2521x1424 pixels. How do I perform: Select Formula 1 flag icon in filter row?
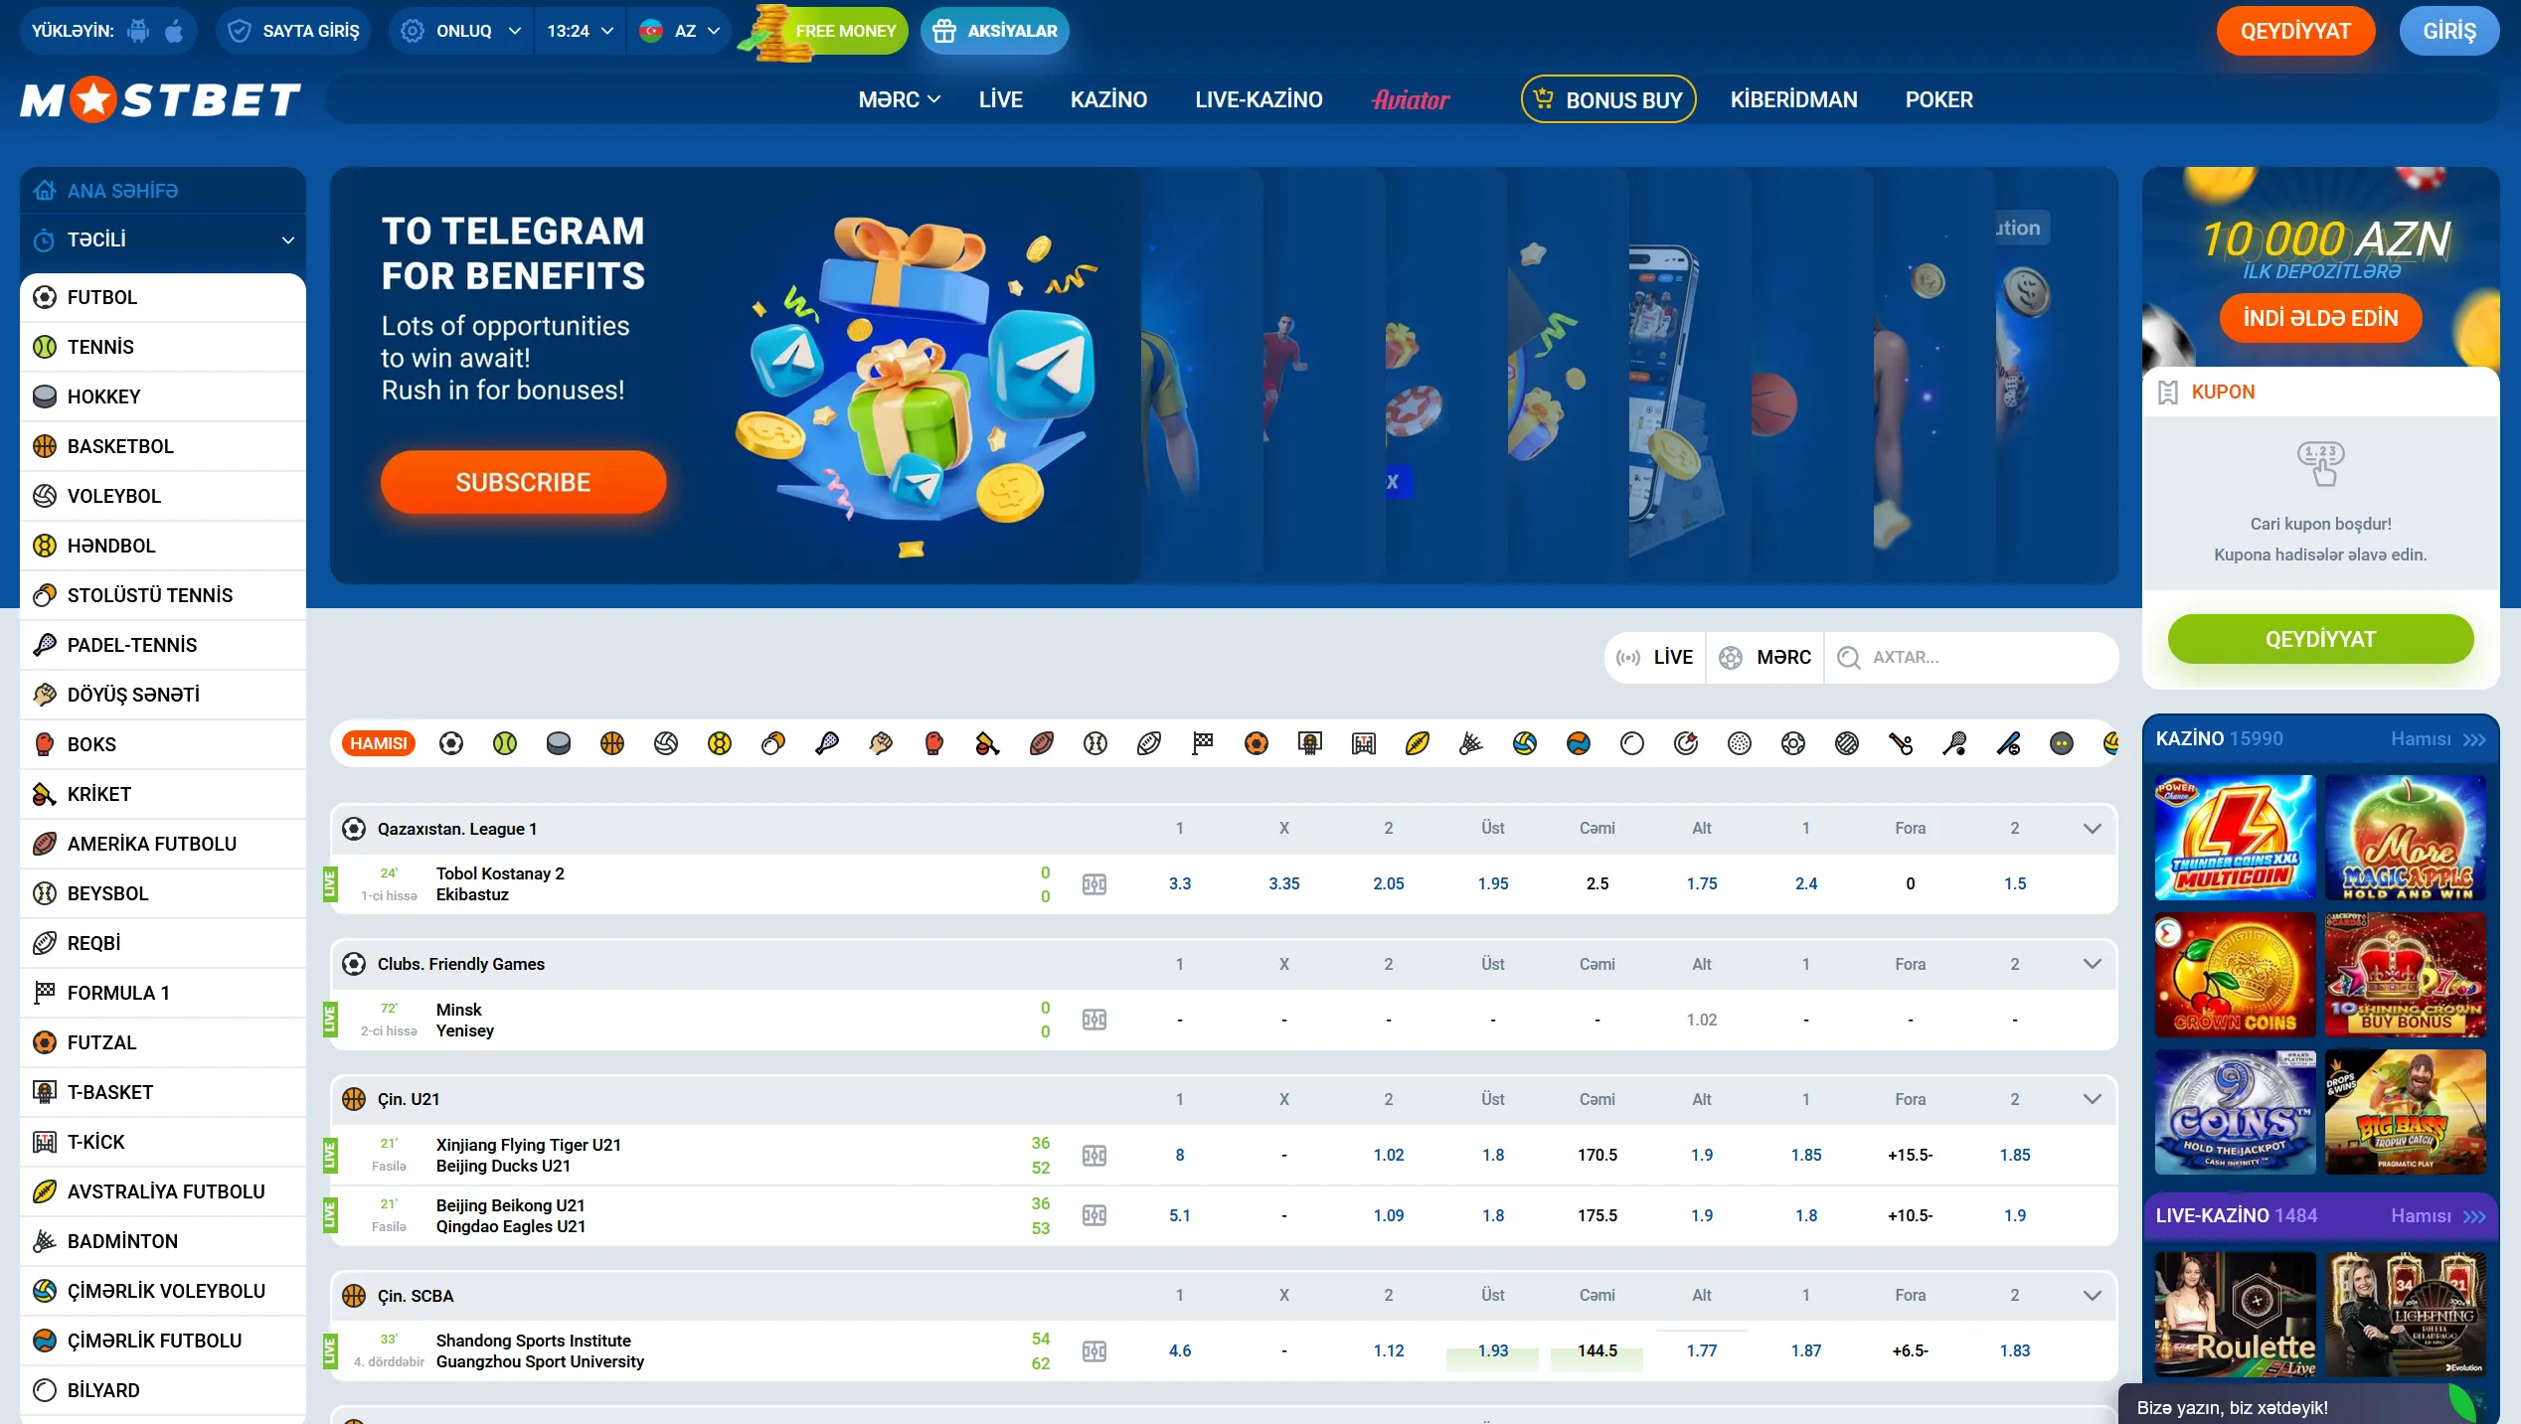1203,743
